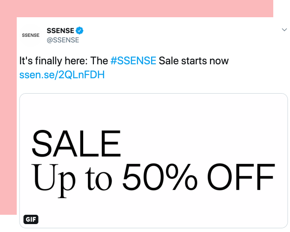
Task: Click the large SALE headline text
Action: click(x=76, y=143)
